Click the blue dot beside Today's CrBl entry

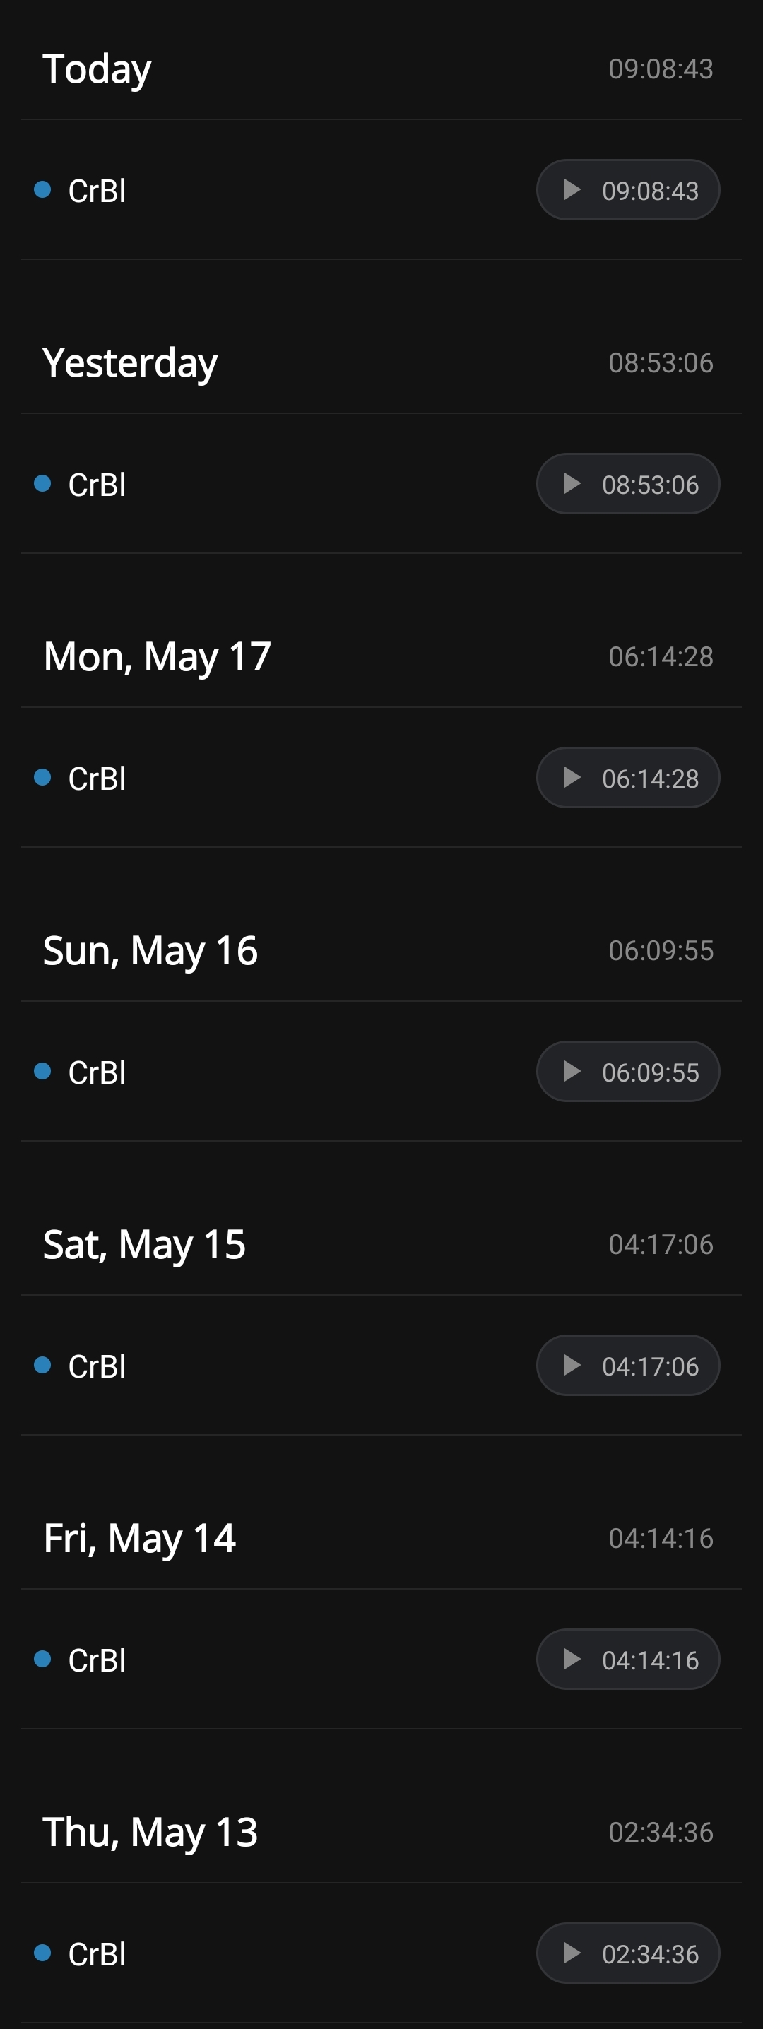tap(42, 189)
